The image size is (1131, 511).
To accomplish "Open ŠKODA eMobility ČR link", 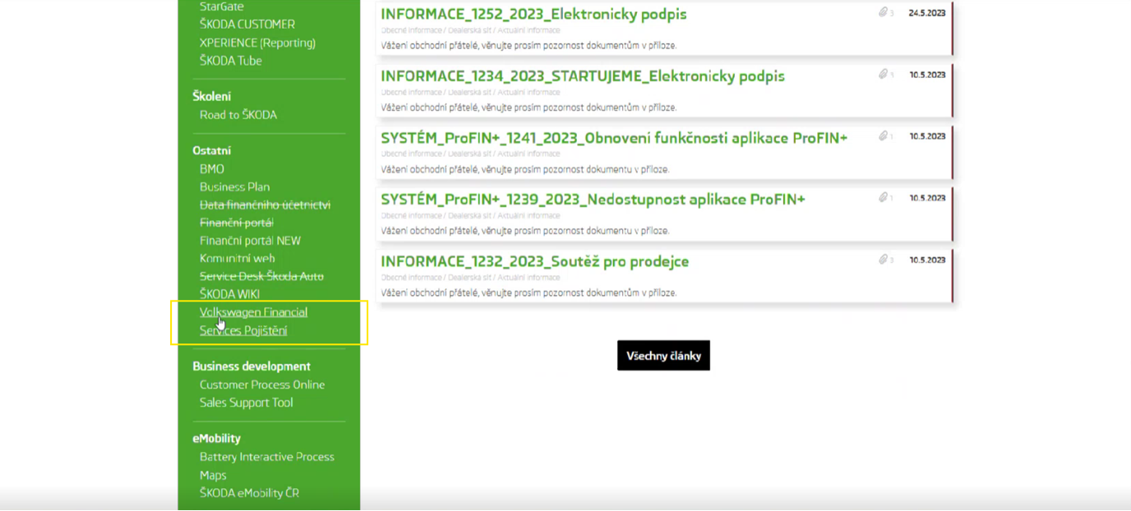I will tap(249, 493).
